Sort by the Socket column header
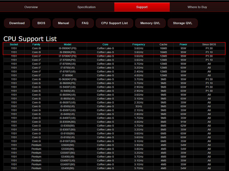This screenshot has height=171, width=229. [x=14, y=44]
